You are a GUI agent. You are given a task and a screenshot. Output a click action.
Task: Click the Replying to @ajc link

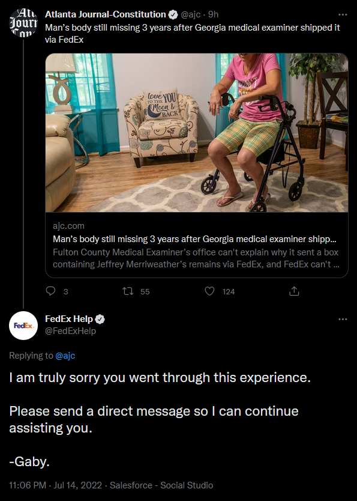click(x=64, y=356)
